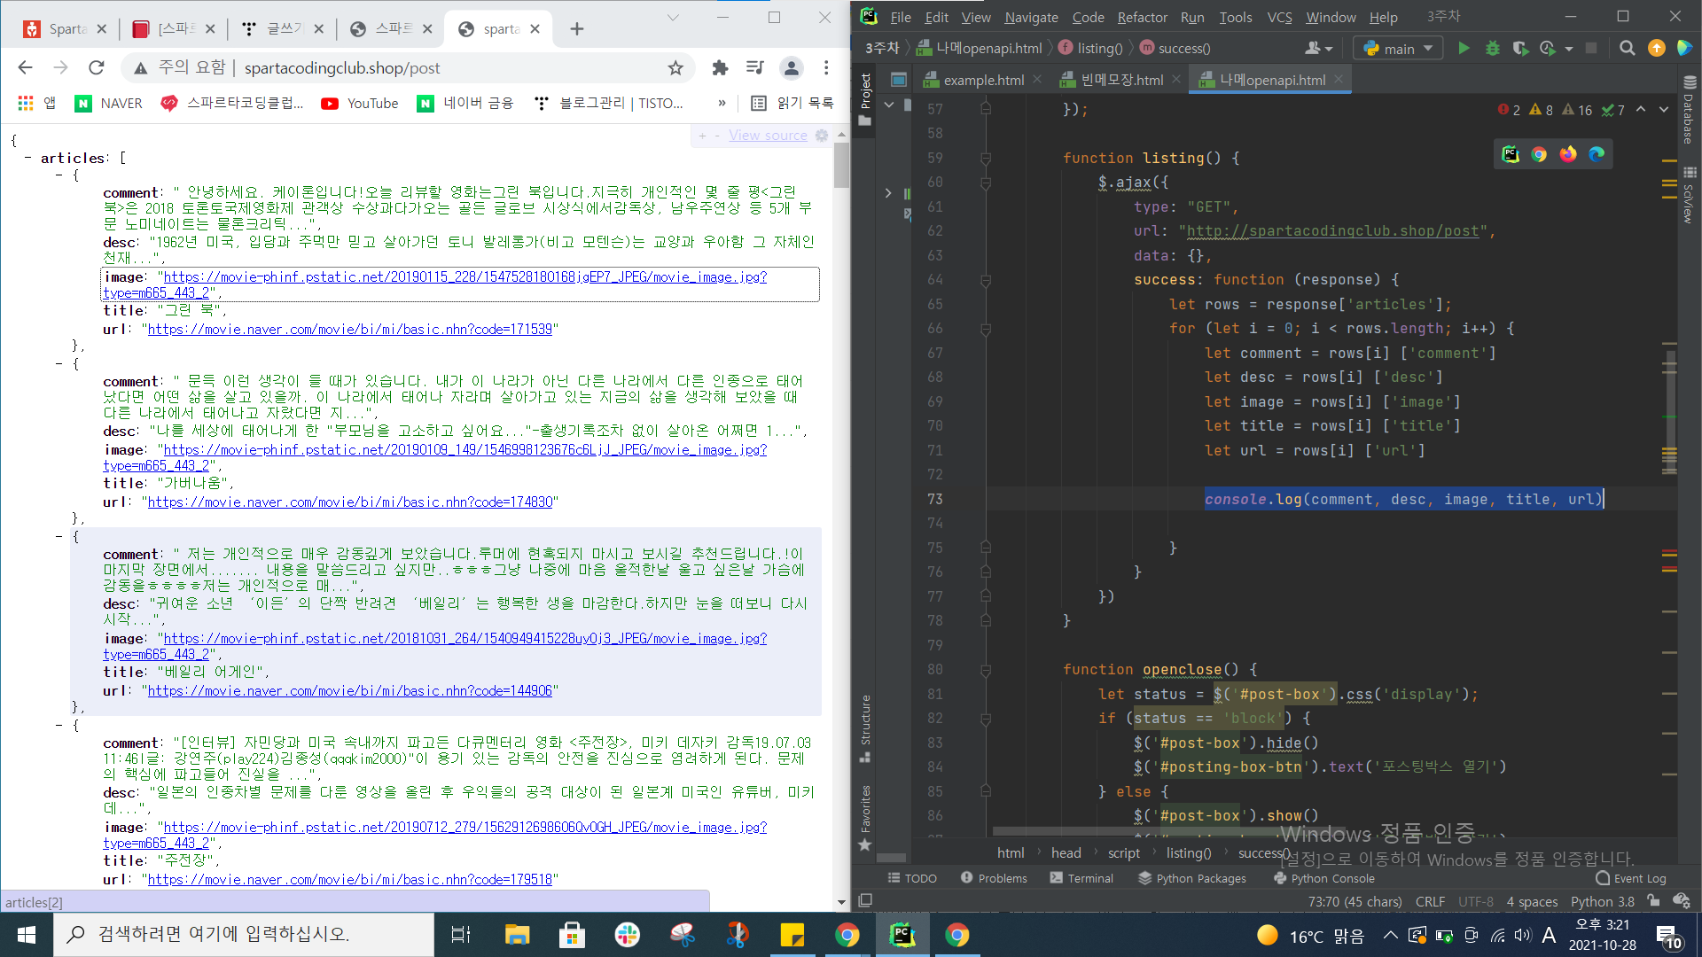Click Run with Coverage shield icon

(x=1520, y=49)
